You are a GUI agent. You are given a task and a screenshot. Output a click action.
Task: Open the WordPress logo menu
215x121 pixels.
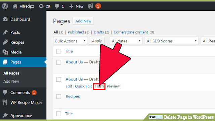click(x=5, y=6)
